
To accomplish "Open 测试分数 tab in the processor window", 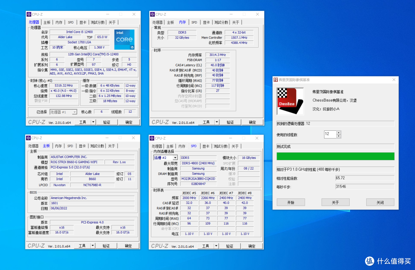I will (98, 23).
